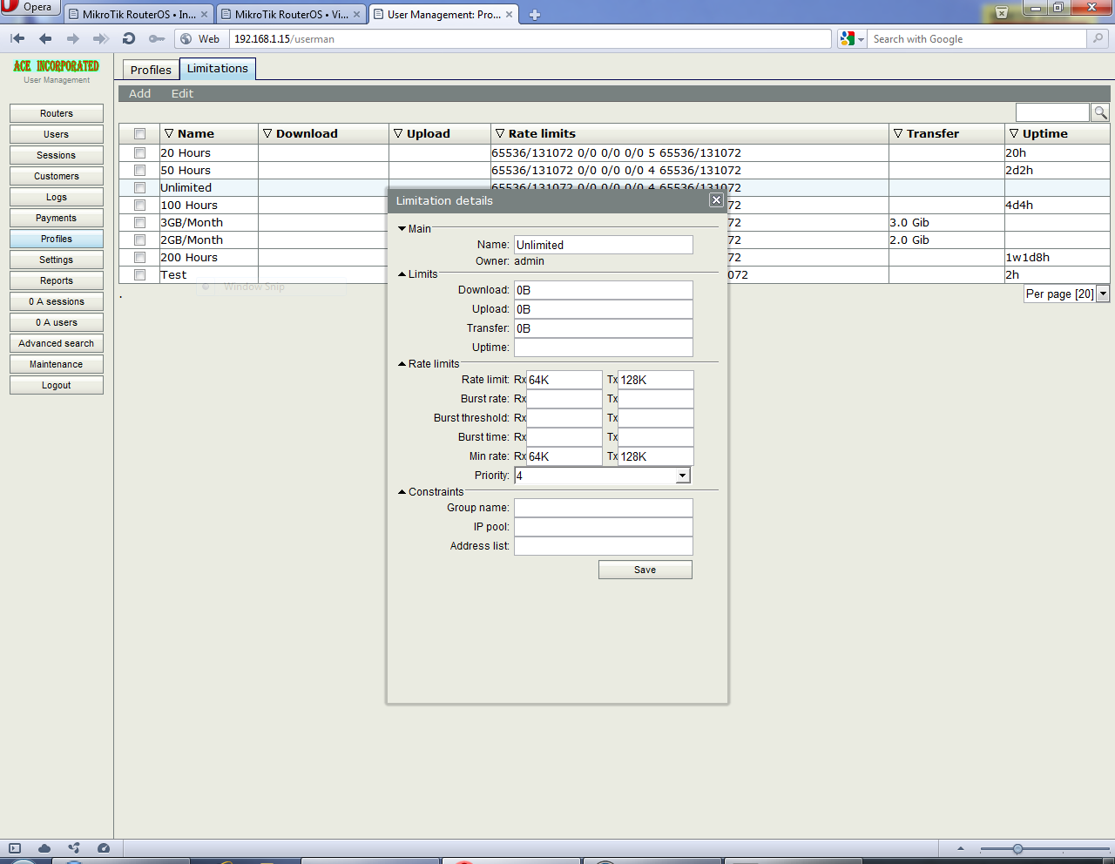Image resolution: width=1115 pixels, height=864 pixels.
Task: Switch to the second MikroTik RouterOS browser tab
Action: click(x=292, y=15)
